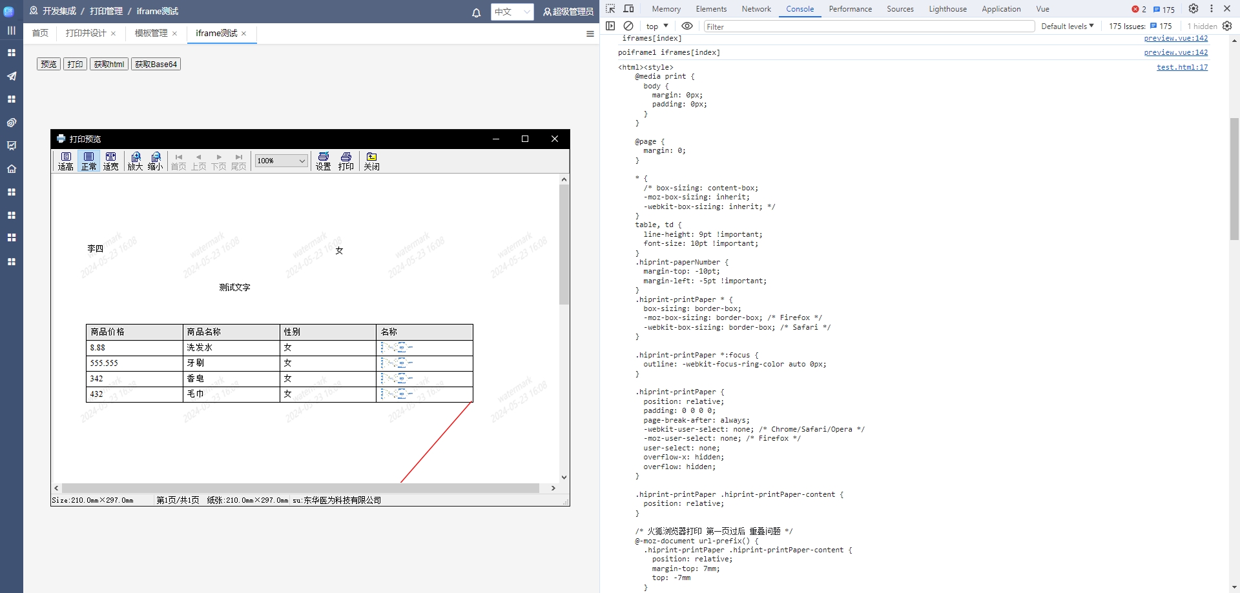Open print settings (设置) icon
Screen dimensions: 1240x593
tap(324, 161)
